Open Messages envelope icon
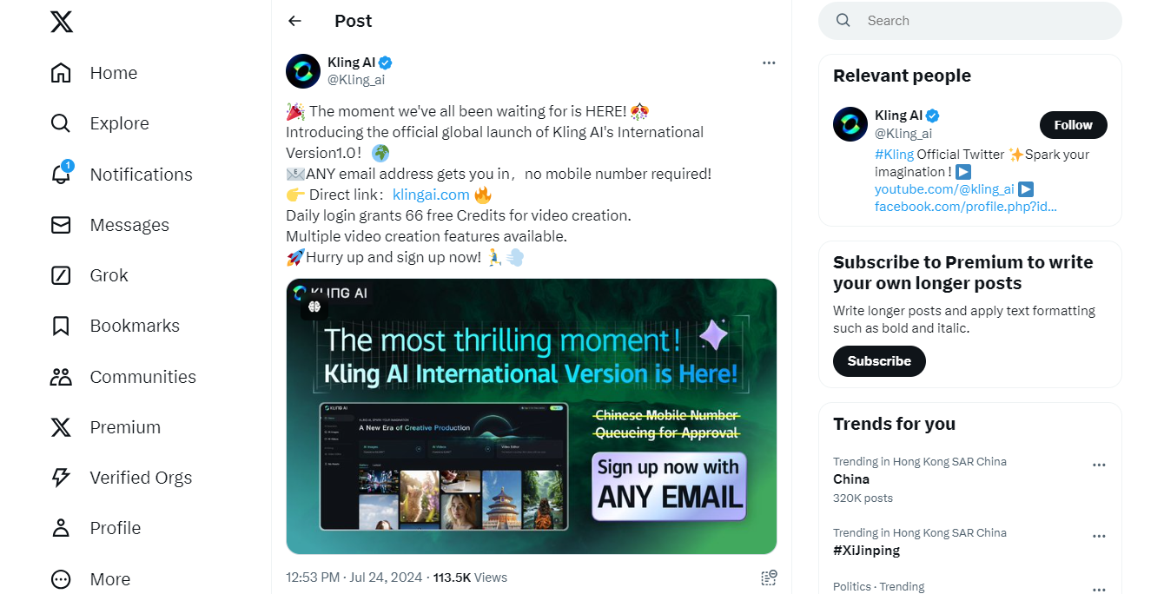 pos(61,225)
